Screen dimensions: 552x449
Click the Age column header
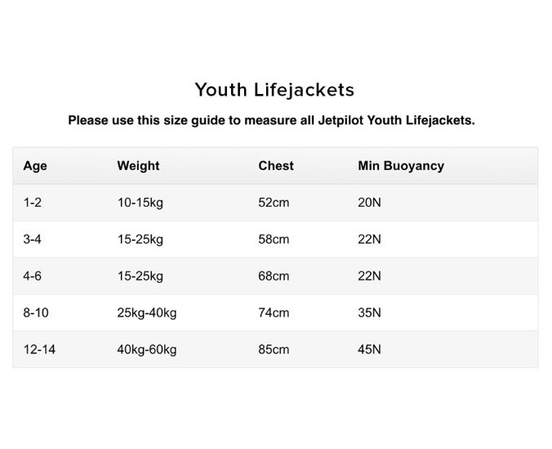pos(35,166)
